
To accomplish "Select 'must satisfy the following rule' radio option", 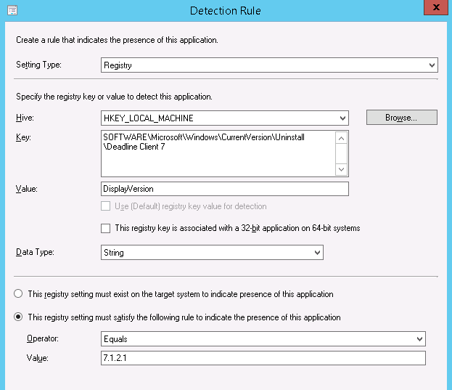I will 18,317.
